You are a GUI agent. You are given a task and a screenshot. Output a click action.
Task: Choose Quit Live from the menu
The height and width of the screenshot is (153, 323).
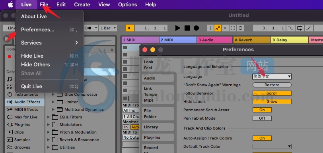pos(50,86)
